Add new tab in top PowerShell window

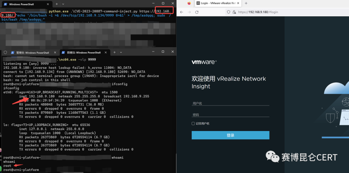click(x=57, y=4)
